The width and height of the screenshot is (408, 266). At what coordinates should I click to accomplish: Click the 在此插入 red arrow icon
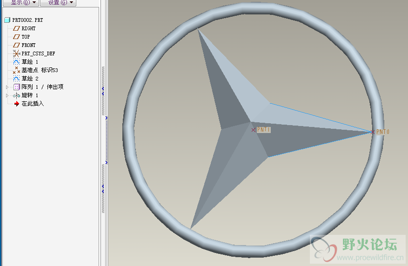point(17,104)
